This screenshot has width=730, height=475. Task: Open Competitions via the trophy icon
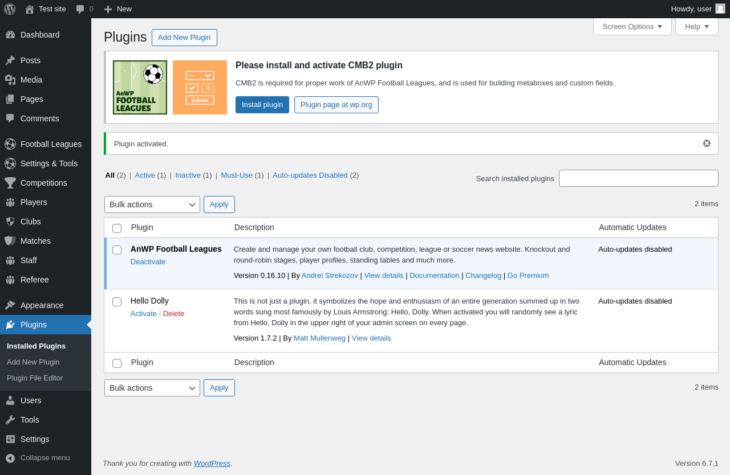pos(10,183)
